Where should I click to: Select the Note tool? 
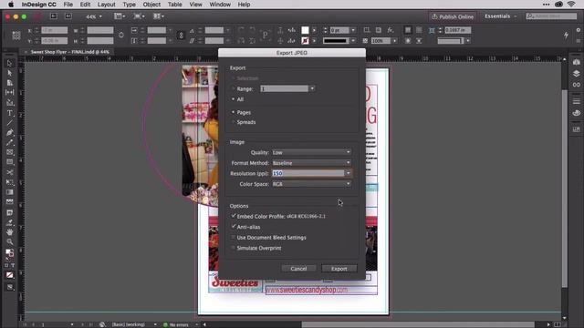coord(10,212)
